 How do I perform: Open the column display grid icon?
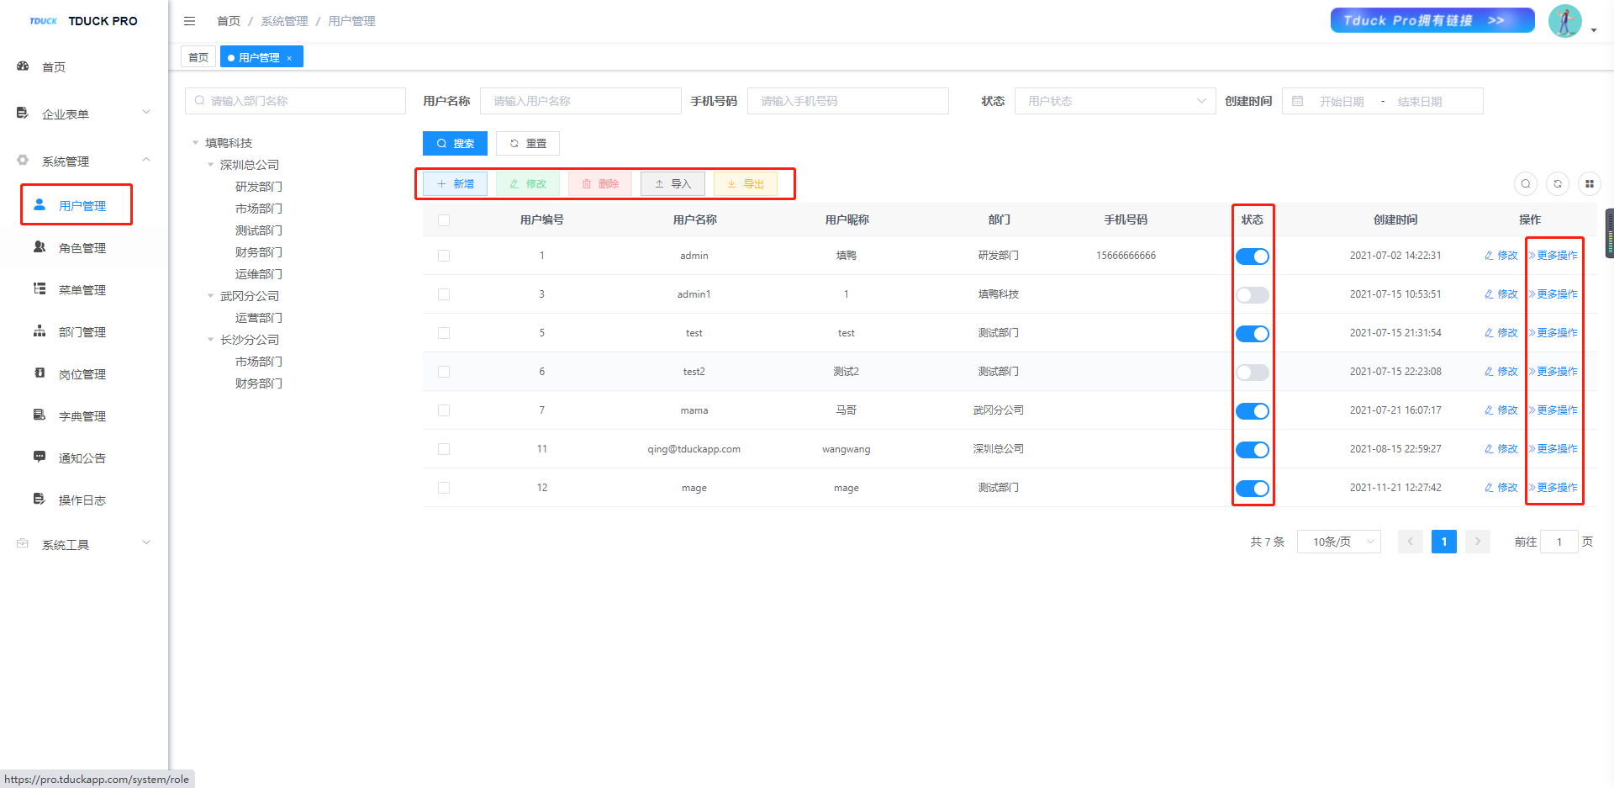pos(1589,183)
